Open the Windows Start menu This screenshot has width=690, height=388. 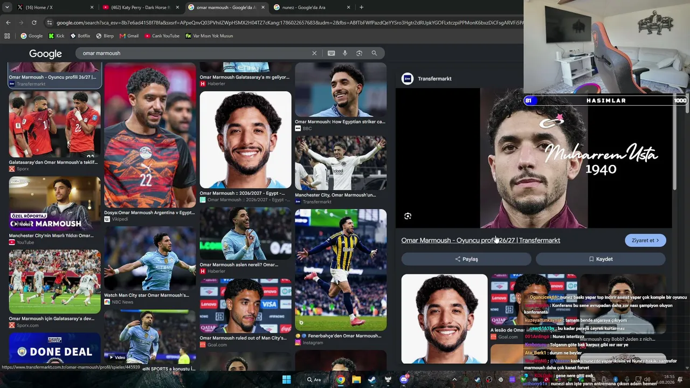287,379
